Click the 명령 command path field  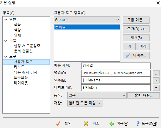point(116,73)
